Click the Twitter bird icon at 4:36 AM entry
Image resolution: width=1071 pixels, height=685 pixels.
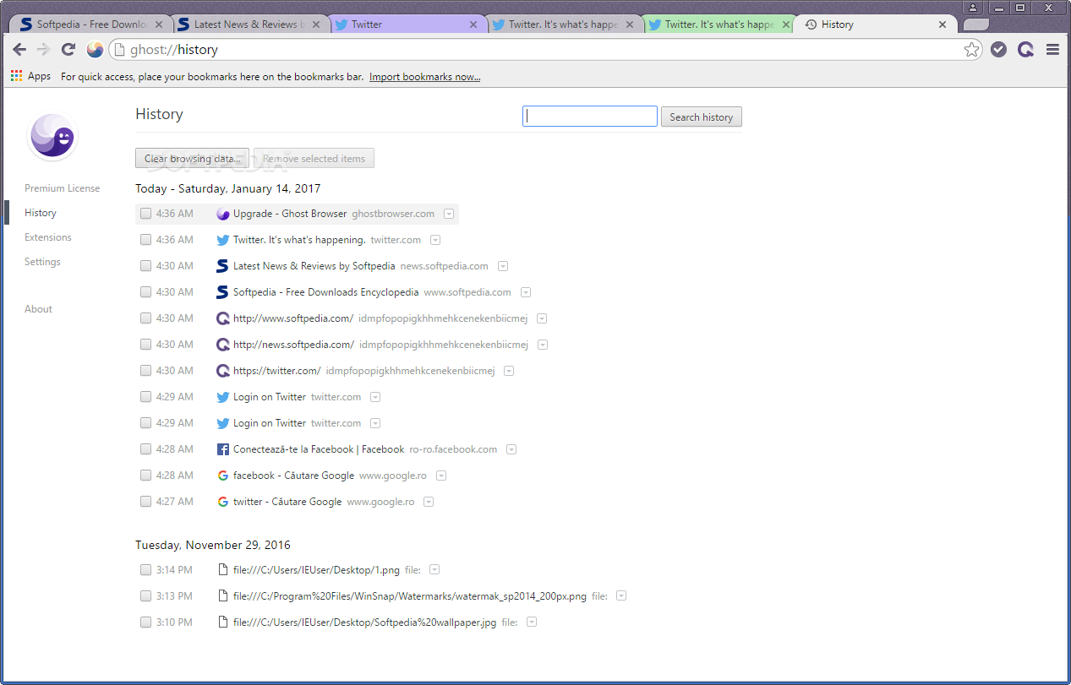223,240
